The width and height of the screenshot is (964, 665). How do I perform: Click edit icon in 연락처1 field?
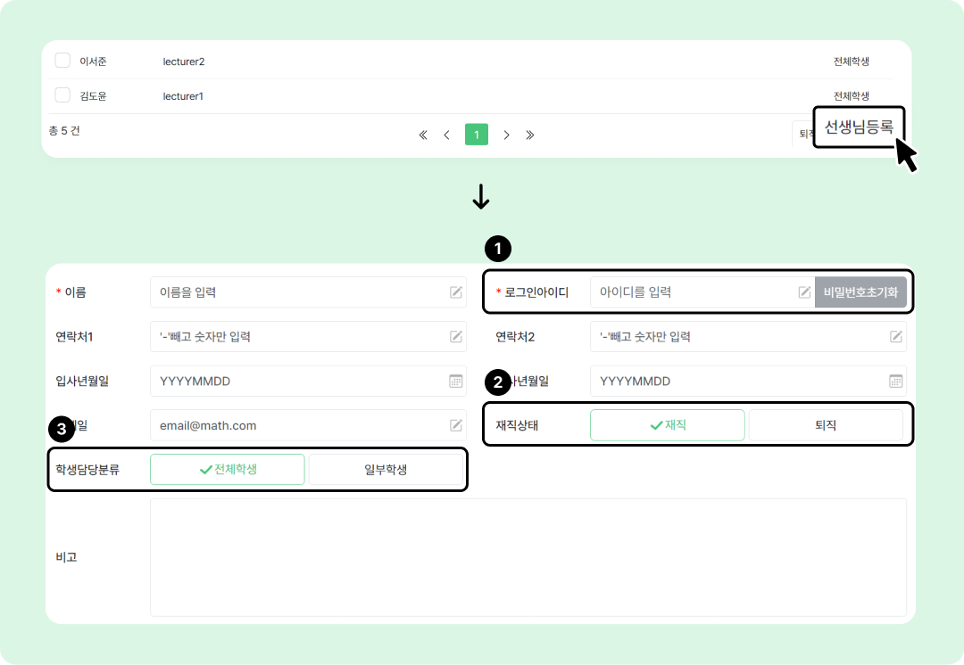click(456, 336)
